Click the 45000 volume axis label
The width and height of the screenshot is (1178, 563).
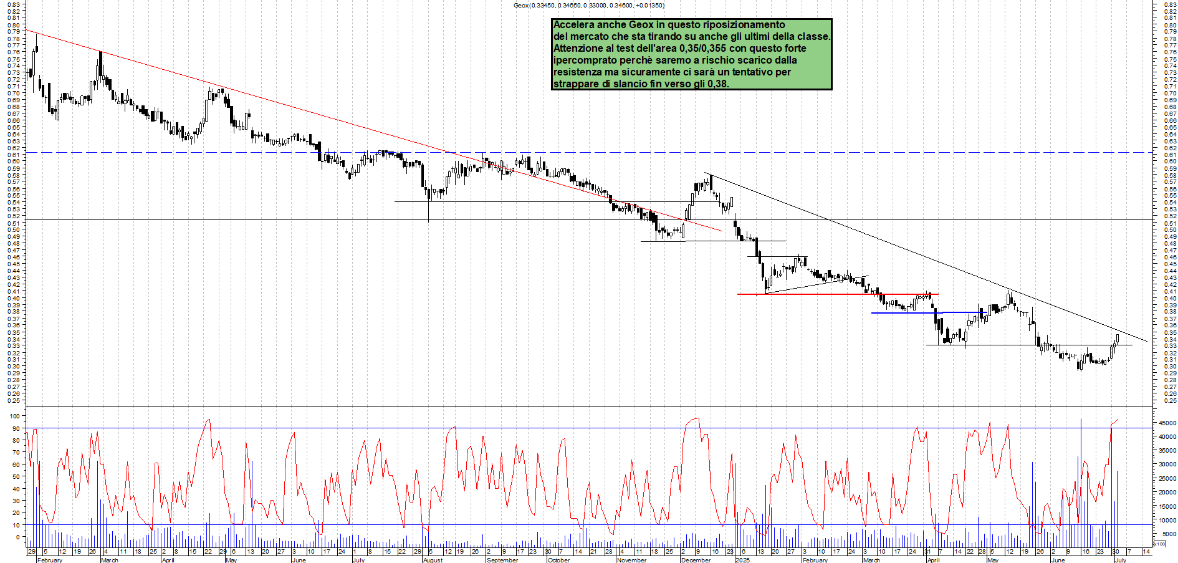[1167, 423]
